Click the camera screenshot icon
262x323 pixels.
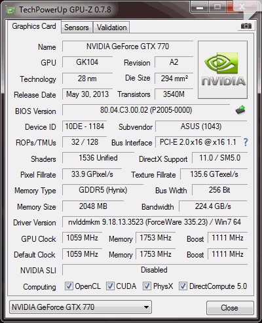246,26
